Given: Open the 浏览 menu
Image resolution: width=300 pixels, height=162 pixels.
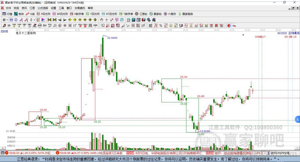Looking at the screenshot, I should point(16,8).
